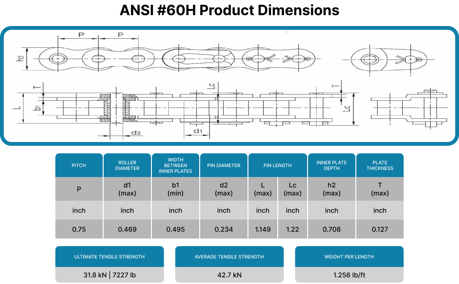Select the ULTIMATE TENSILE STRENGTH banner
The height and width of the screenshot is (284, 459).
tap(110, 256)
